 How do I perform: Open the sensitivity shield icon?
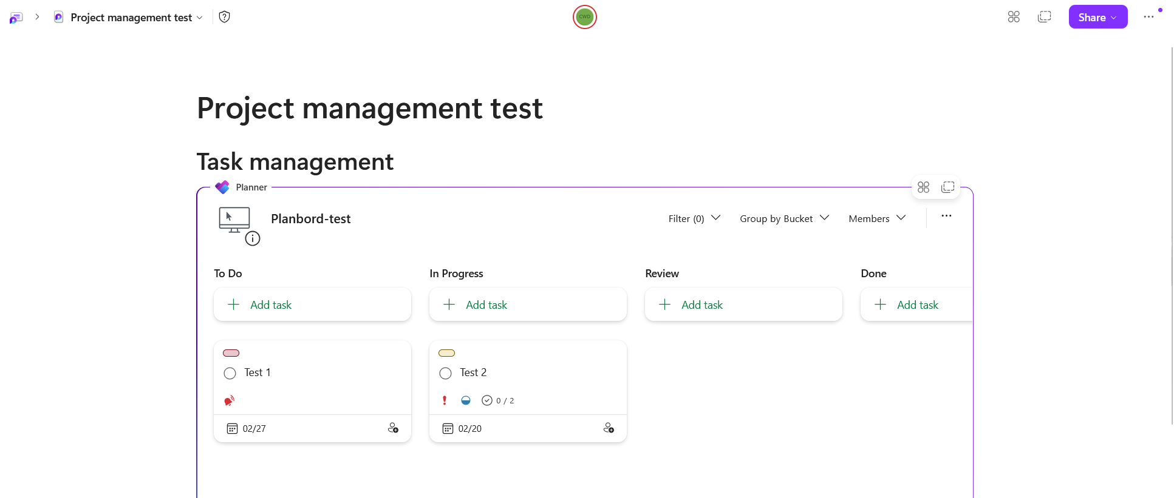[224, 17]
